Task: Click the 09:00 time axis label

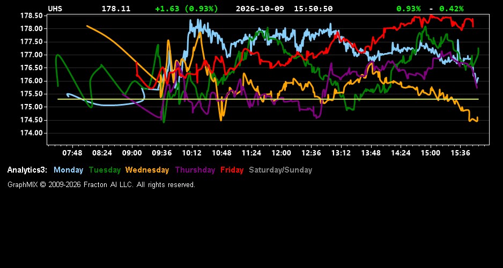Action: click(x=132, y=153)
